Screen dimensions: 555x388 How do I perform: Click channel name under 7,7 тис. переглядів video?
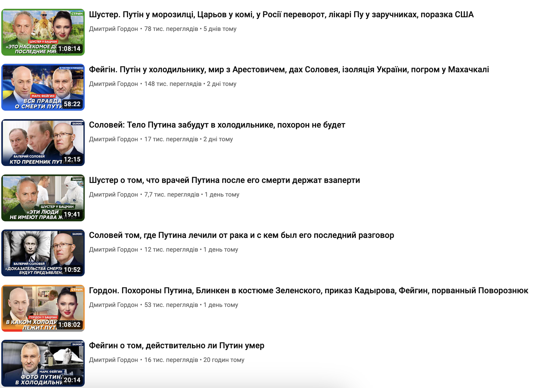point(113,195)
